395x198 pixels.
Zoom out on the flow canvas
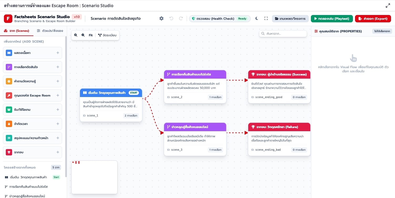tap(83, 35)
